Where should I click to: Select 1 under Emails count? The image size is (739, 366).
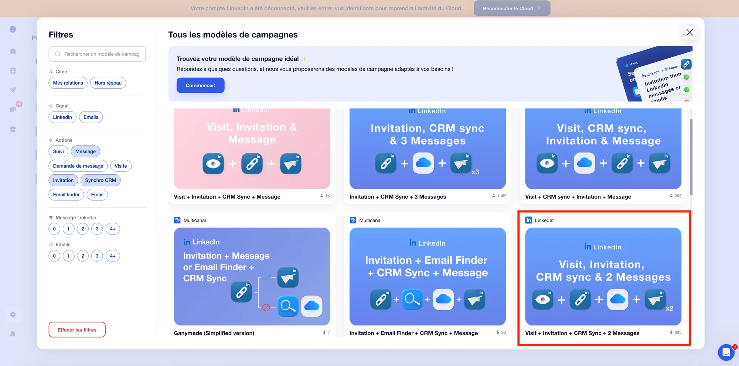pyautogui.click(x=68, y=256)
